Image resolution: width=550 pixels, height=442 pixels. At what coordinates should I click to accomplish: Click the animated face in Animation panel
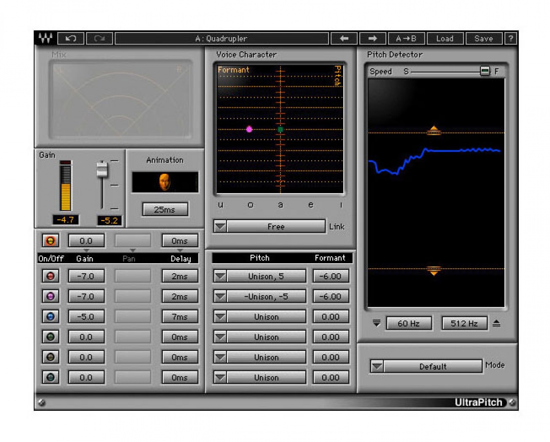[x=165, y=182]
